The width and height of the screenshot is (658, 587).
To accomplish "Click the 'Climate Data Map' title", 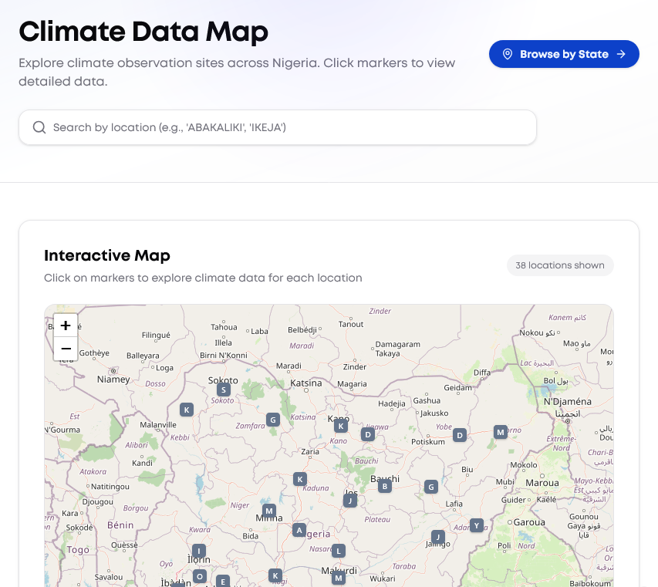I will [143, 32].
